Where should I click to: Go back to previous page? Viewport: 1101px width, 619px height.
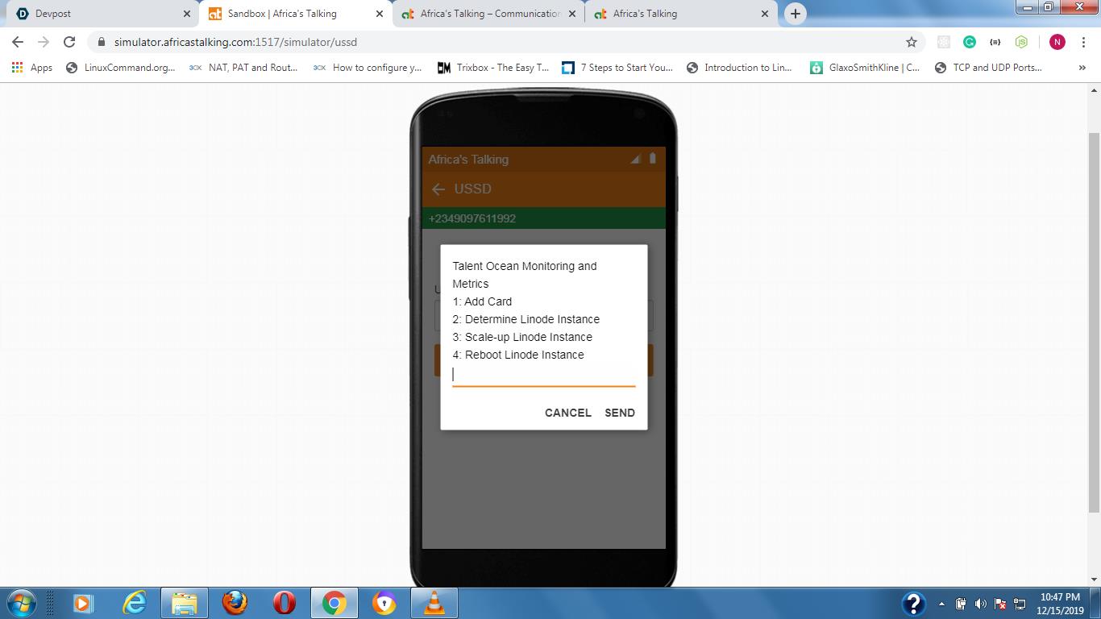point(18,42)
